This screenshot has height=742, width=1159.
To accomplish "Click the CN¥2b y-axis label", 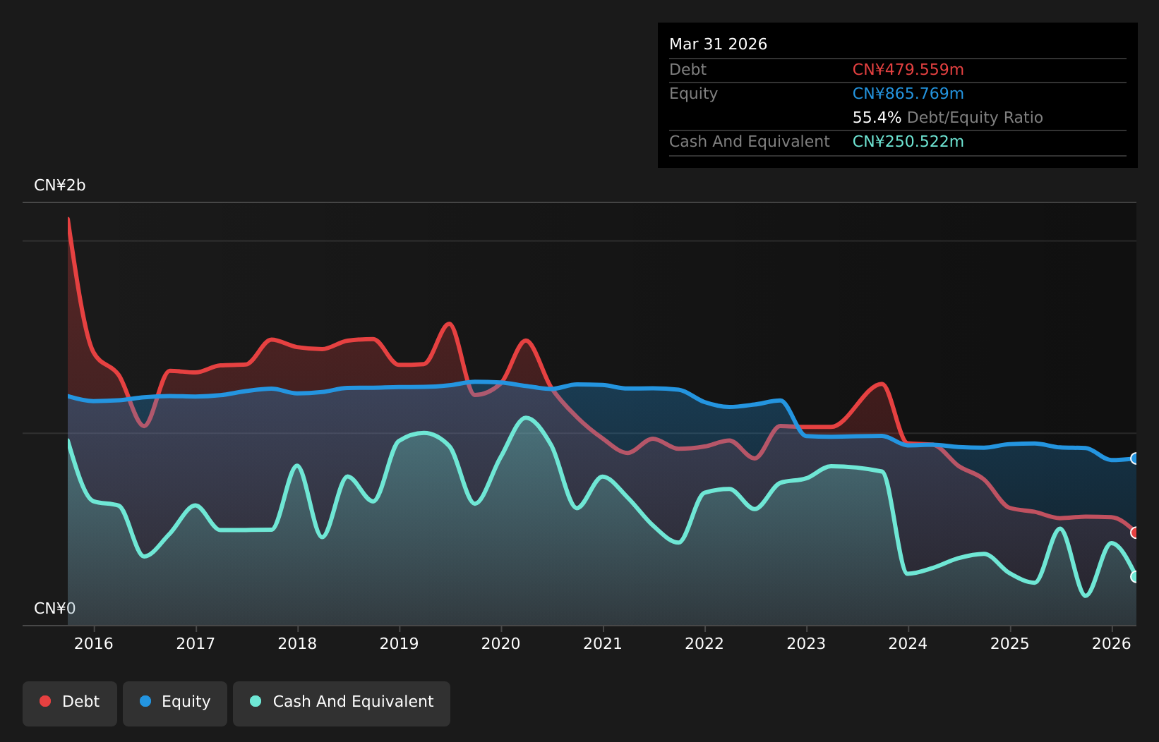I will click(60, 185).
